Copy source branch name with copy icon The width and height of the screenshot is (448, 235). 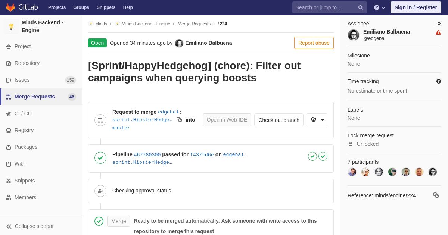179,119
